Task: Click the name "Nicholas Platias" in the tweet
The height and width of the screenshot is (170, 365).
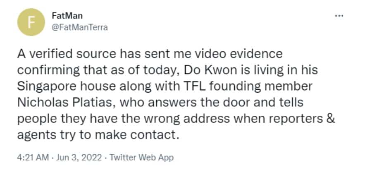Action: tap(66, 103)
